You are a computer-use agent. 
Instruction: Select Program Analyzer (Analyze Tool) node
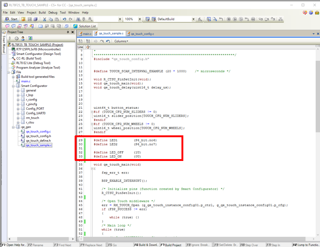click(x=39, y=67)
